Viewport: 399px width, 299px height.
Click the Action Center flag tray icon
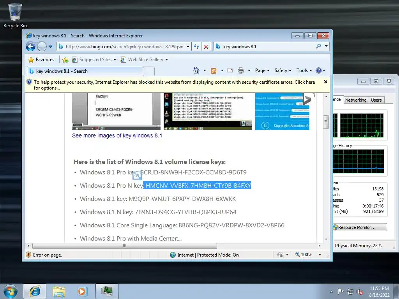(341, 291)
